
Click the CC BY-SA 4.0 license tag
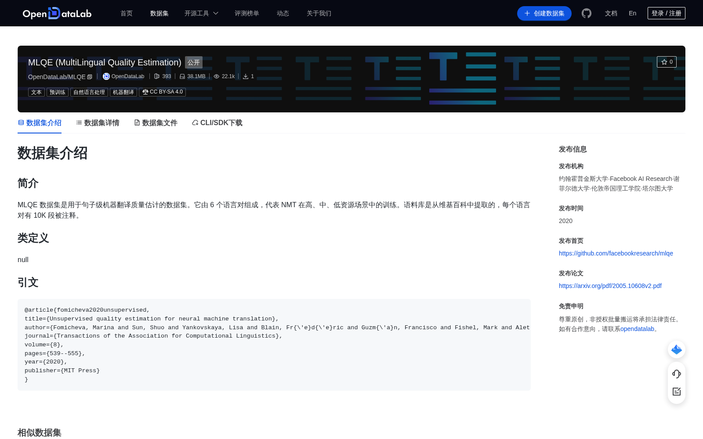click(x=162, y=92)
